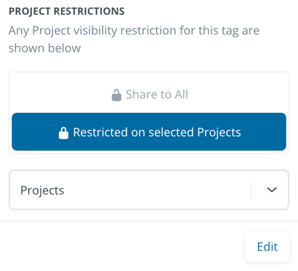Click the project visibility restriction description text
298x271 pixels.
click(134, 39)
